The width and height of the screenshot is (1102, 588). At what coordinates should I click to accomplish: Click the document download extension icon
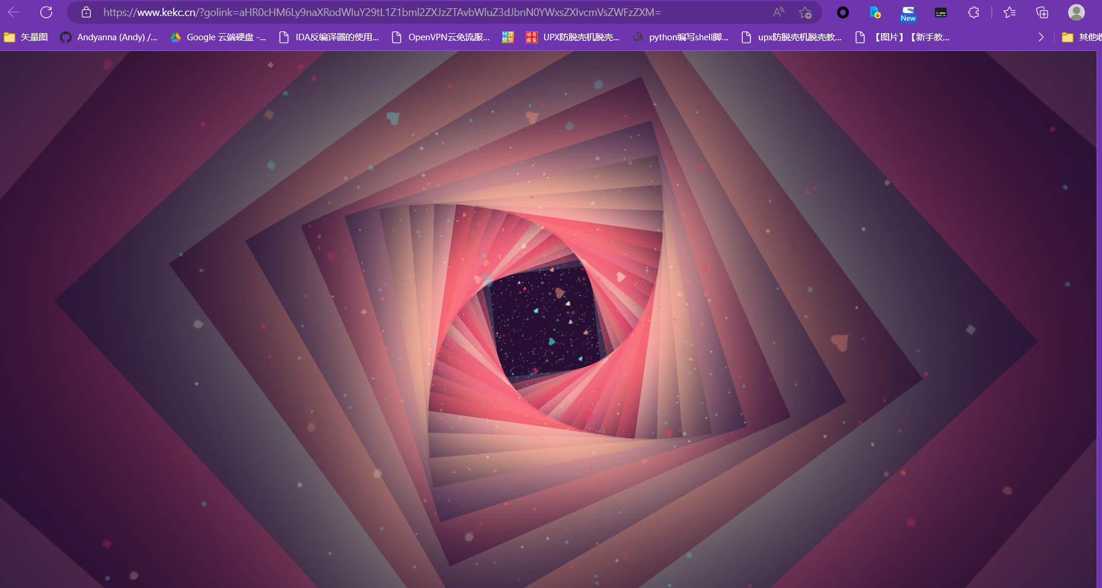click(875, 12)
